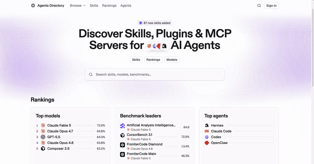Click the OpenAI icon beside GPT-5.5

tap(43, 137)
